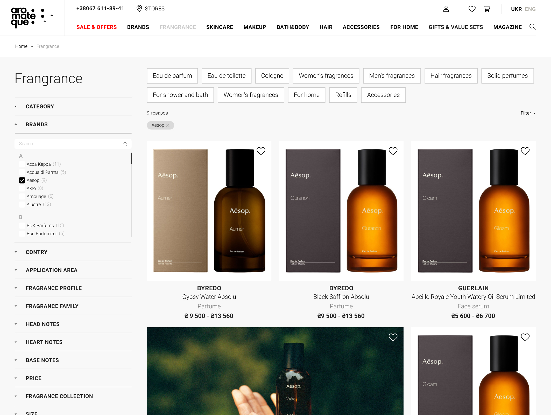Open the Accessories navigation menu
Image resolution: width=551 pixels, height=415 pixels.
coord(361,27)
